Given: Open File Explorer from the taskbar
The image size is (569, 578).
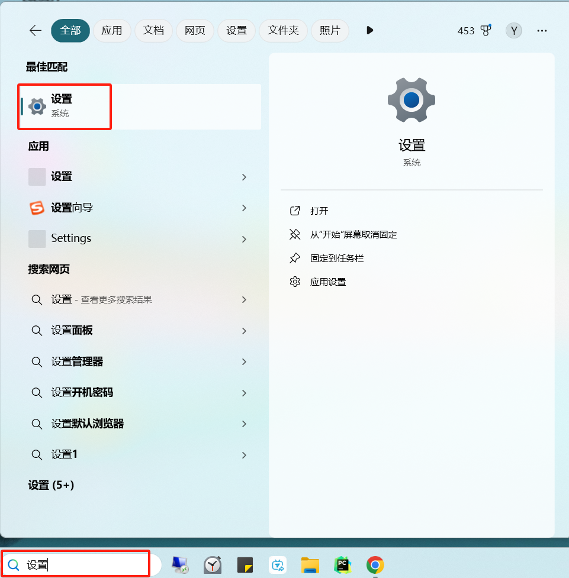Looking at the screenshot, I should tap(310, 565).
